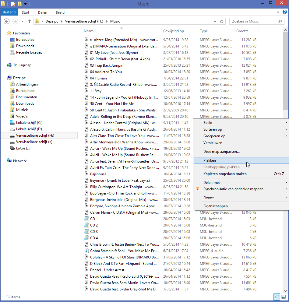Click the Thuisgroep homegroup icon
The height and width of the screenshot is (302, 289).
[9, 65]
